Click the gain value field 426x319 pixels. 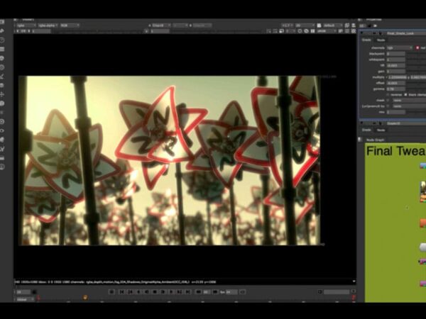click(x=396, y=72)
